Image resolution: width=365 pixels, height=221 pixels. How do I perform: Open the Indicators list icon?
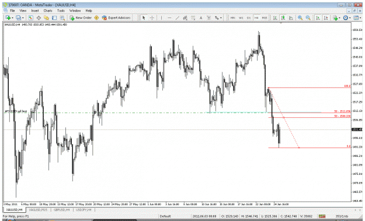pyautogui.click(x=335, y=17)
